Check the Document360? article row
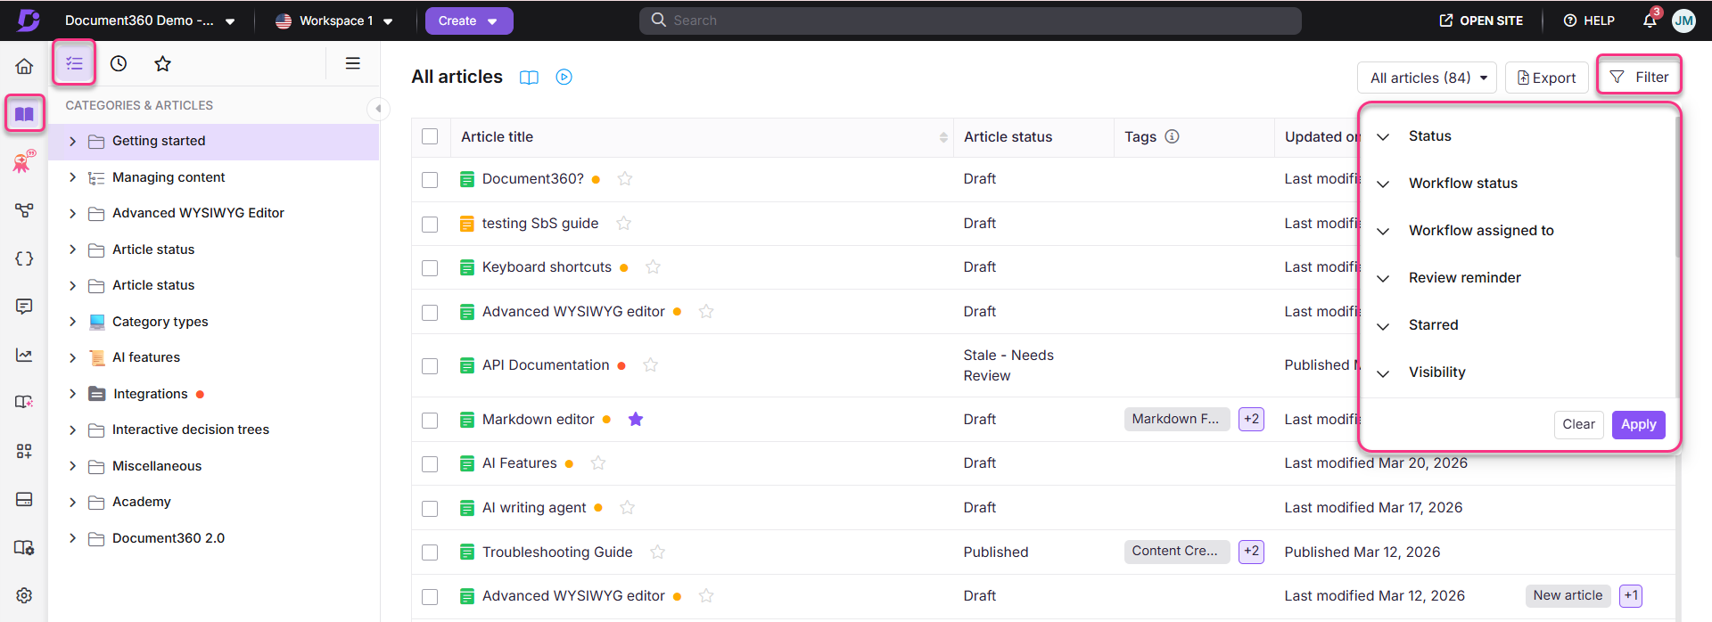This screenshot has height=622, width=1712. 430,179
